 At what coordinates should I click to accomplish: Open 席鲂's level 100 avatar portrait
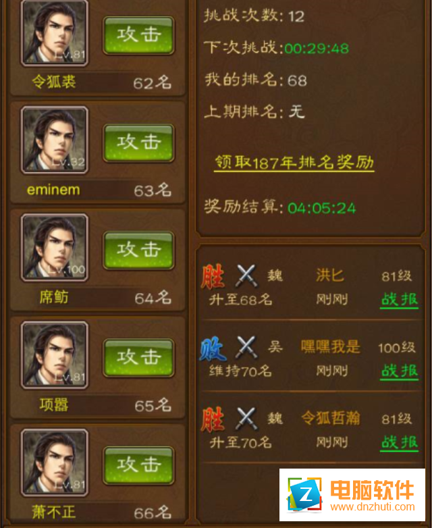pyautogui.click(x=55, y=248)
